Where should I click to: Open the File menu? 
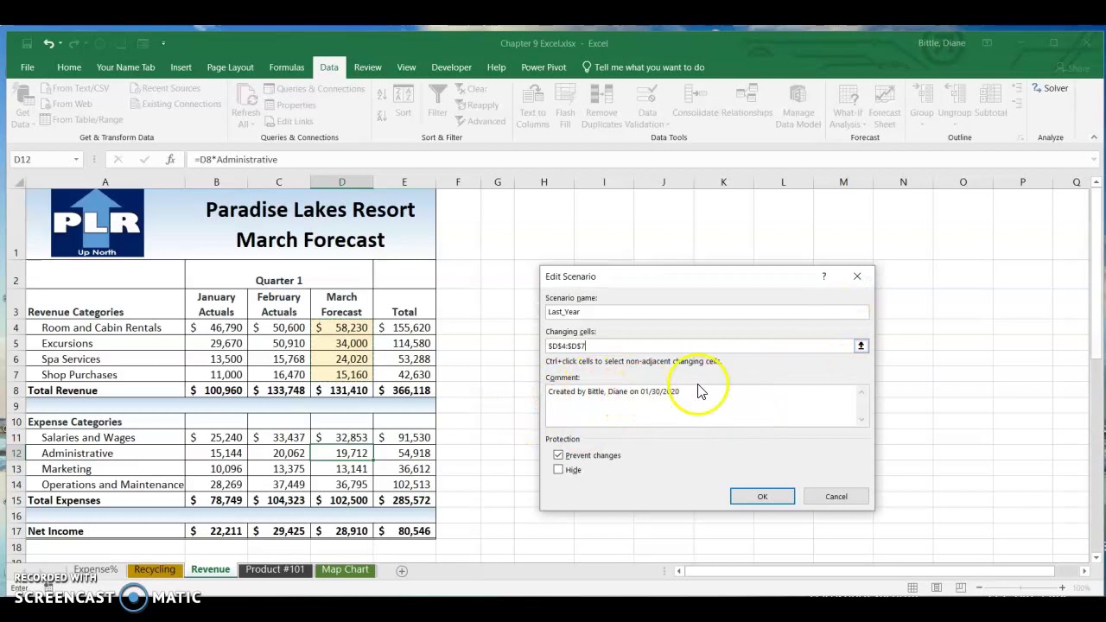pyautogui.click(x=28, y=67)
